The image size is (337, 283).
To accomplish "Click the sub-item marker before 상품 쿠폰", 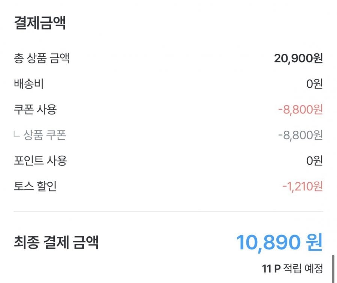I will 16,134.
